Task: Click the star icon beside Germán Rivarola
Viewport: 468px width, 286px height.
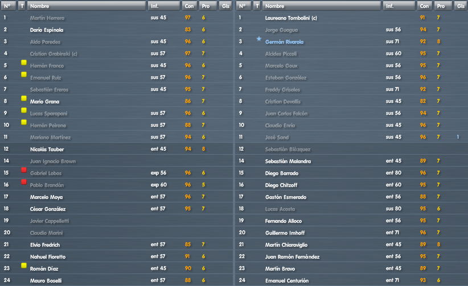Action: pyautogui.click(x=259, y=39)
